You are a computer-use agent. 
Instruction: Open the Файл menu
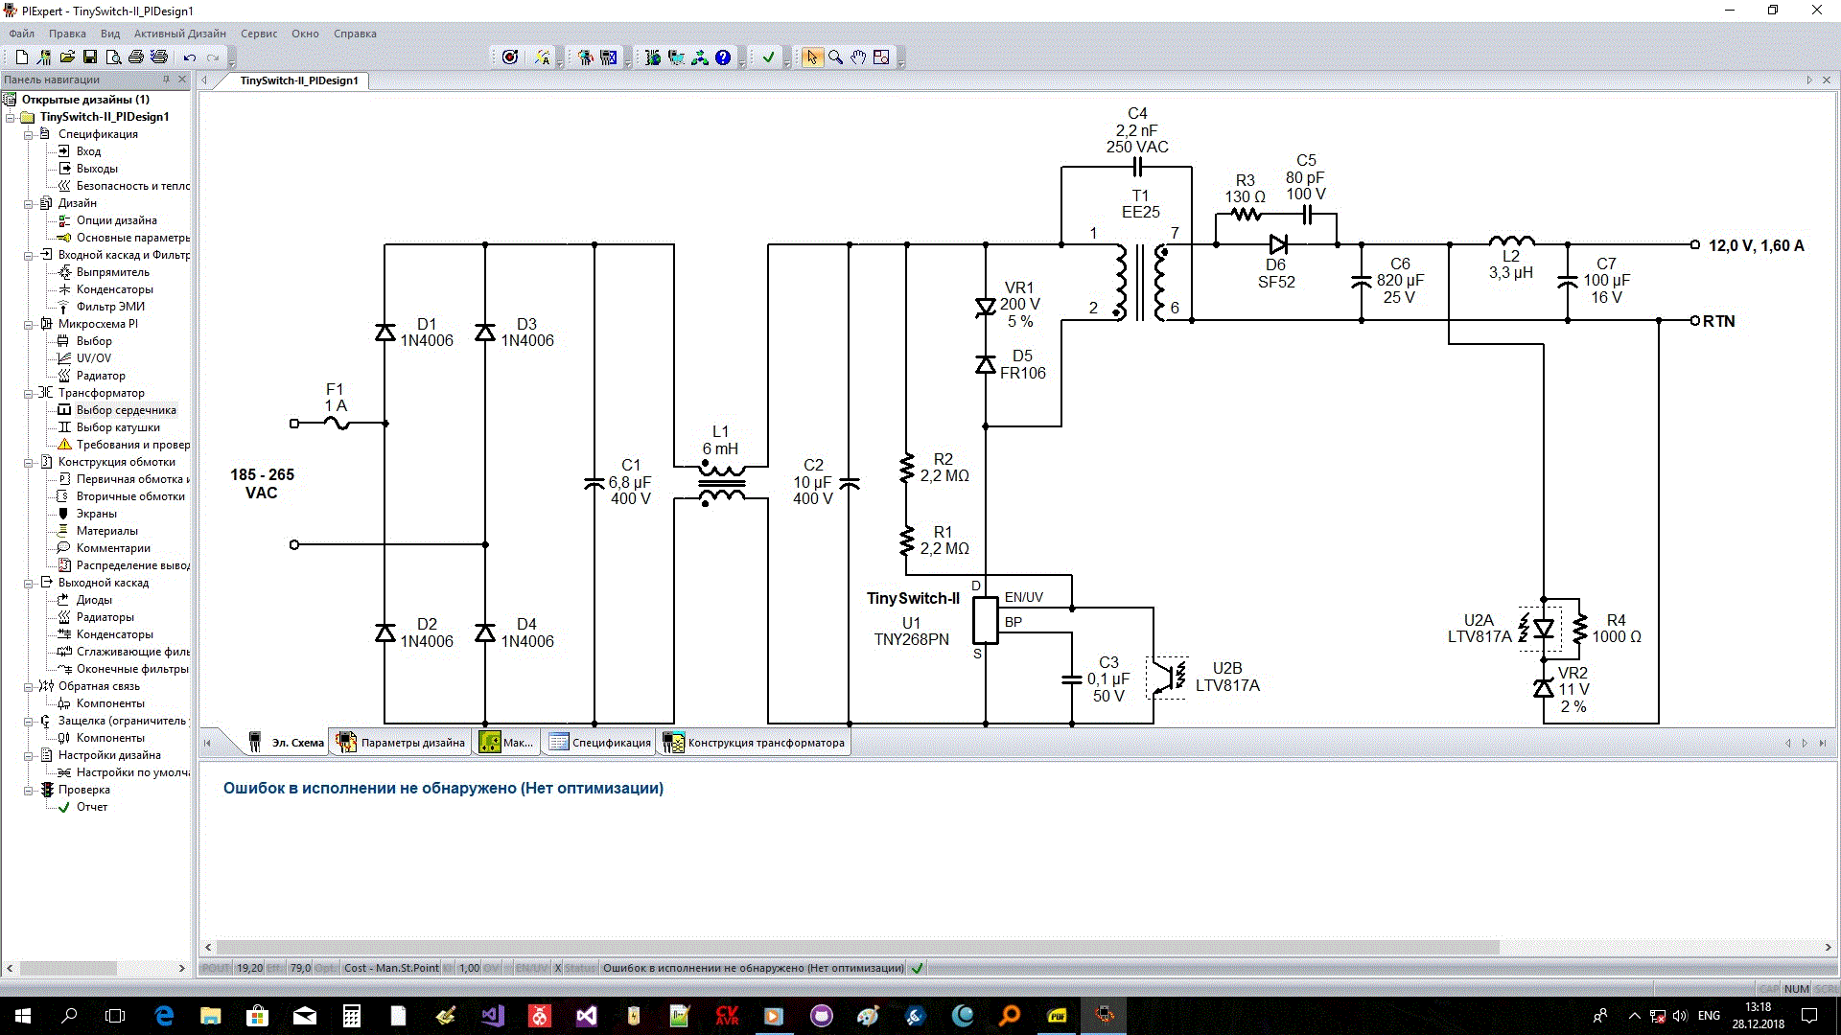pyautogui.click(x=22, y=34)
